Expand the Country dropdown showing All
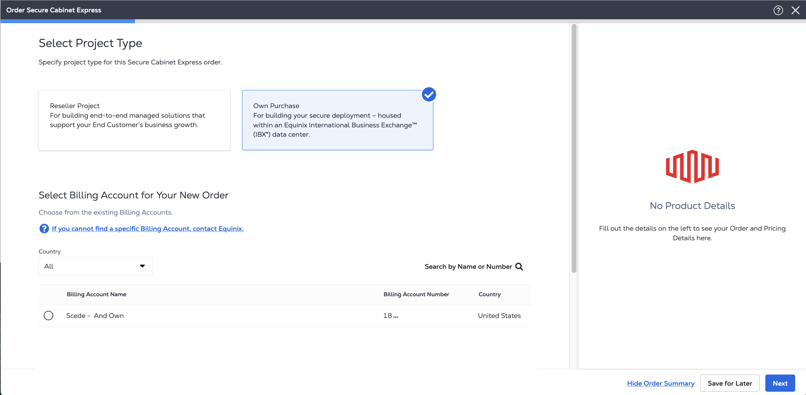 pos(95,266)
